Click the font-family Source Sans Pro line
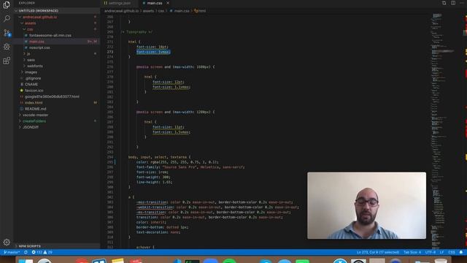Viewport: 467px width, 263px height. pyautogui.click(x=190, y=167)
